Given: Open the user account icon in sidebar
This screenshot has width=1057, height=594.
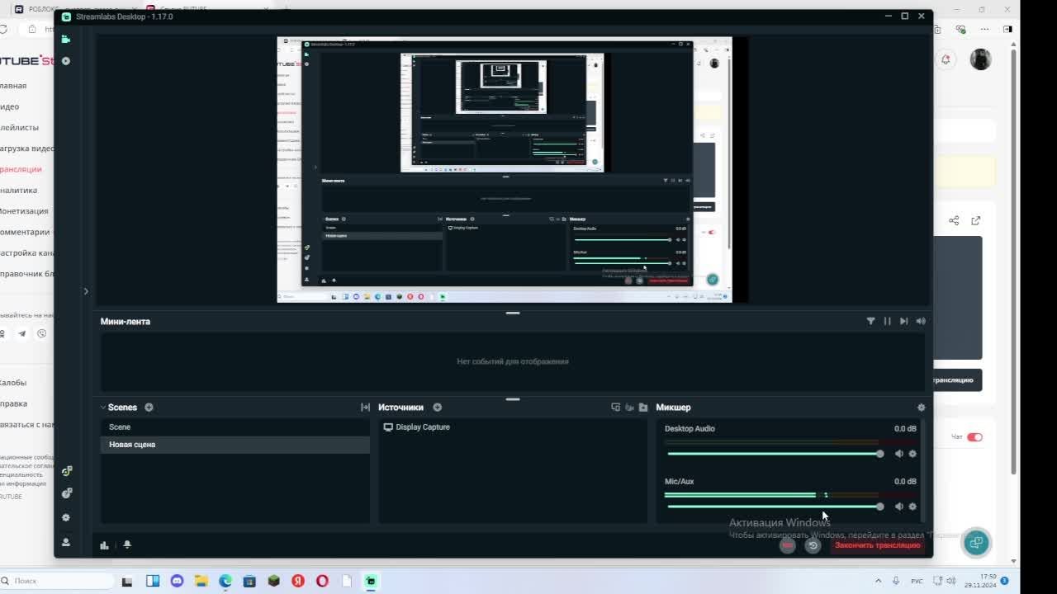Looking at the screenshot, I should 66,542.
